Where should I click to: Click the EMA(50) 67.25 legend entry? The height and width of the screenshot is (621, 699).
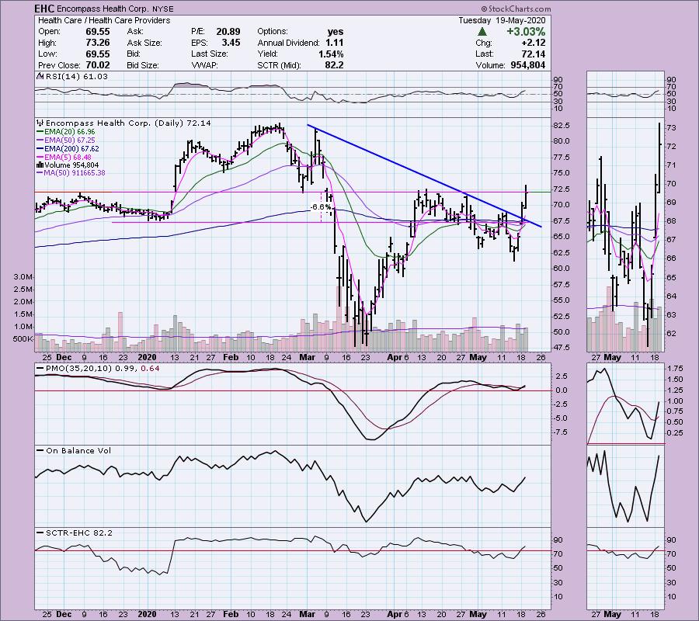pos(70,141)
